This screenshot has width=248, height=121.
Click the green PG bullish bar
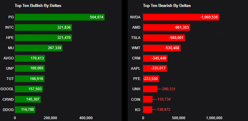pyautogui.click(x=60, y=17)
